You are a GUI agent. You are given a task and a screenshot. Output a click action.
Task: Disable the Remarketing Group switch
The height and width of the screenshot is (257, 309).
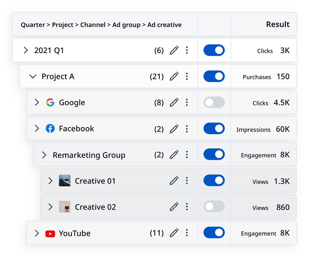(x=214, y=155)
